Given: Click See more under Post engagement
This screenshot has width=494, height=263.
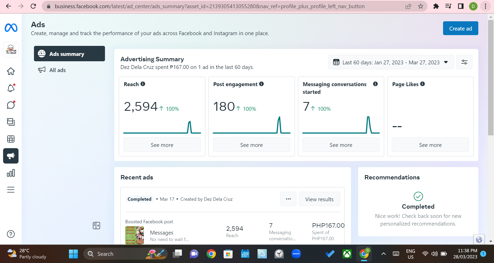Looking at the screenshot, I should tap(252, 145).
